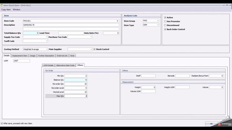Toggle After save, proceed with new Item
232x130 pixels.
[2, 123]
